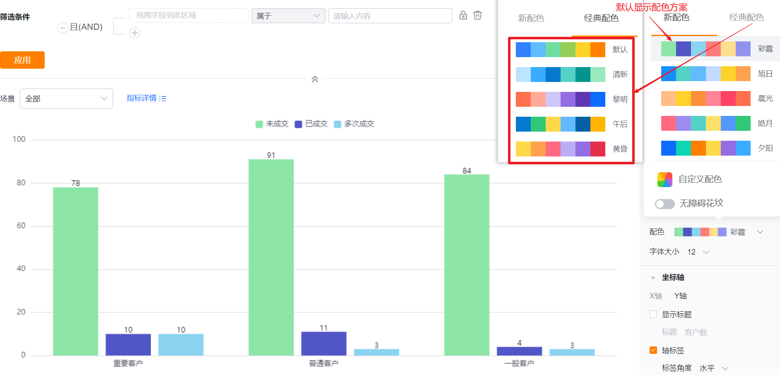The height and width of the screenshot is (375, 780).
Task: Open the 场景 全部 dropdown
Action: pos(66,99)
